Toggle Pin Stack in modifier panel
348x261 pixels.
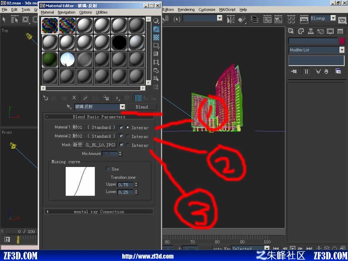[x=294, y=71]
